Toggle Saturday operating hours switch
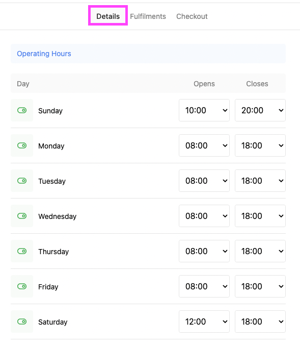The image size is (300, 345). 22,322
